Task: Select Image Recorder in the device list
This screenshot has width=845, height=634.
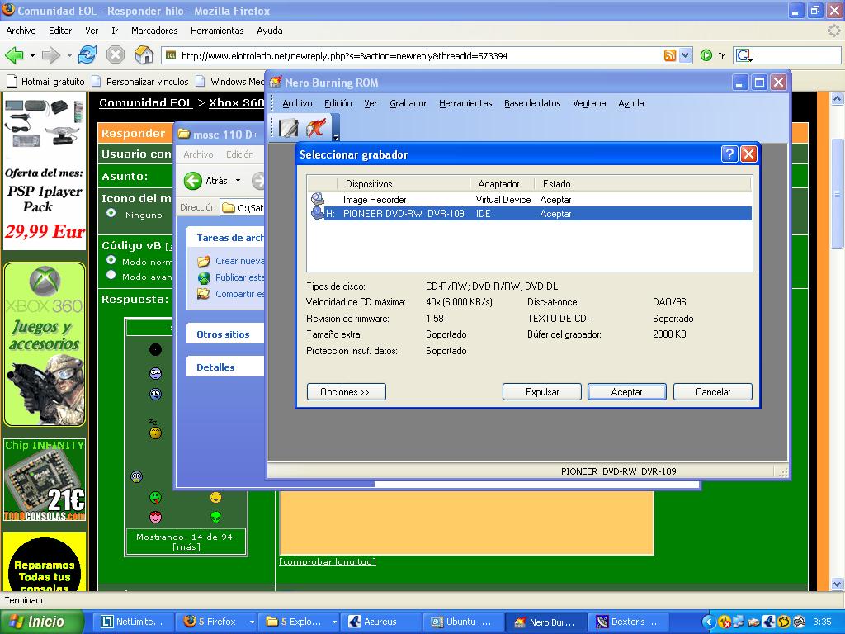Action: coord(375,199)
